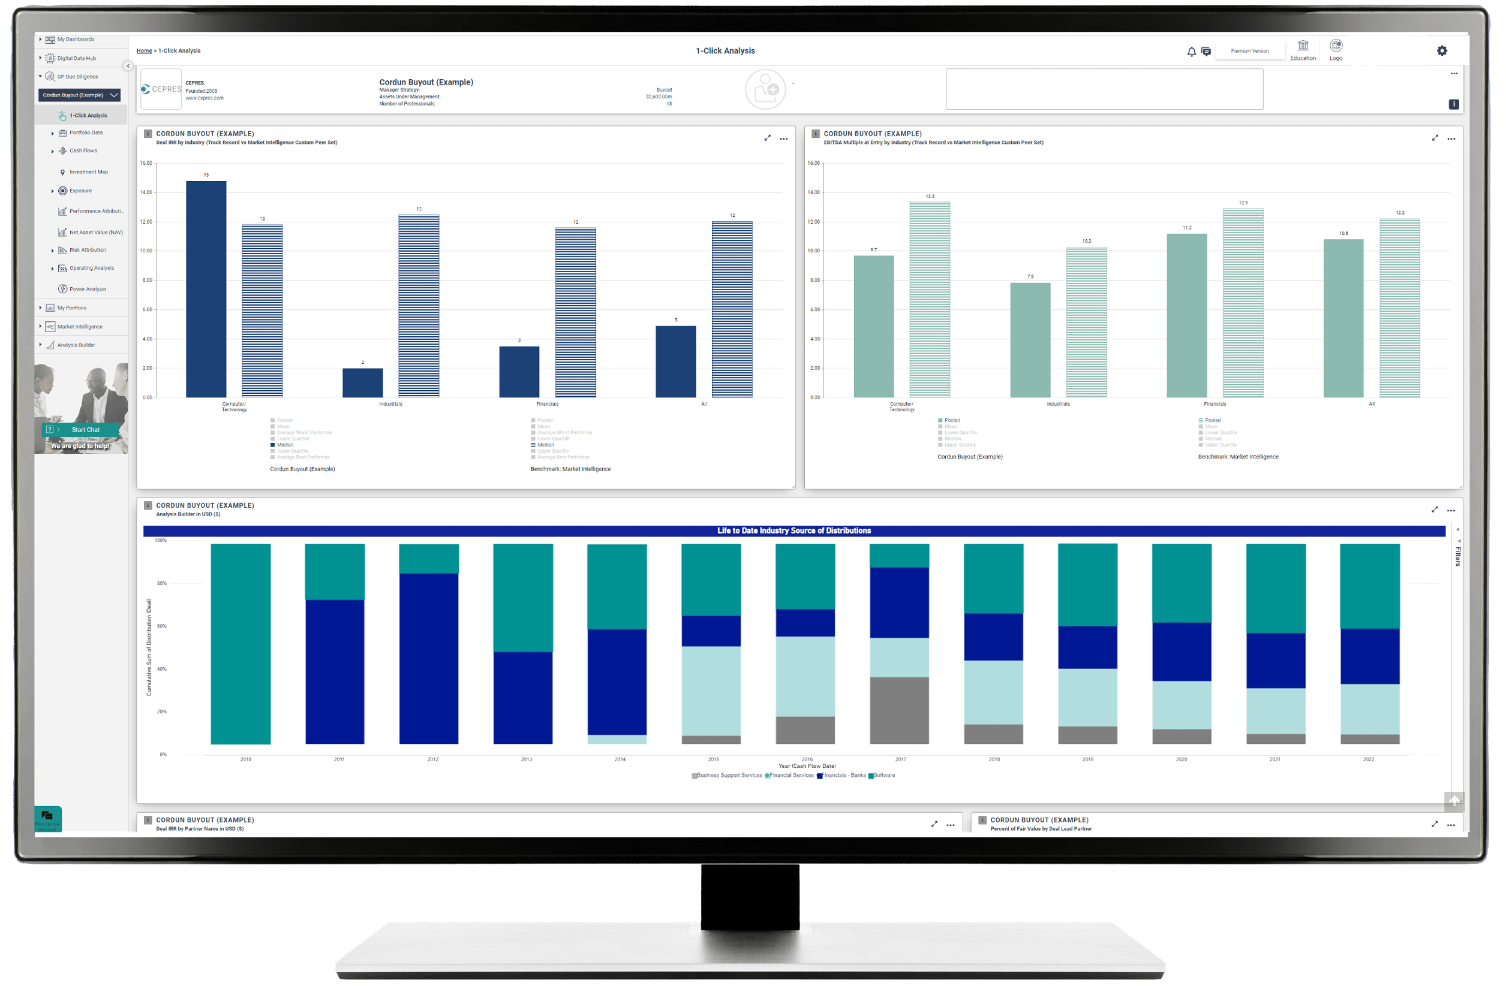1506x986 pixels.
Task: Expand the My Dashboards tree section
Action: (41, 39)
